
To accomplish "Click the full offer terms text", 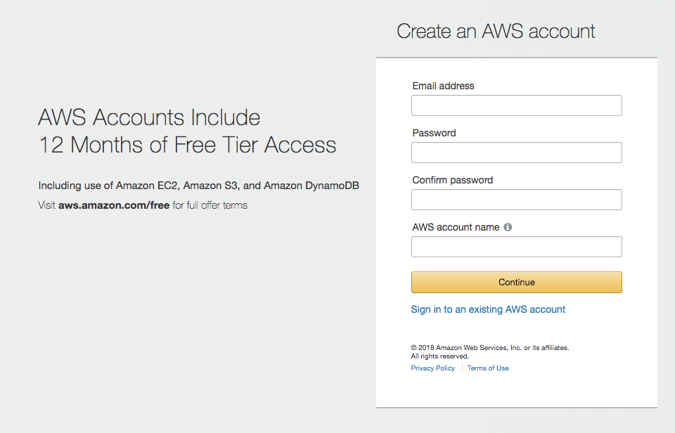I will pyautogui.click(x=209, y=205).
